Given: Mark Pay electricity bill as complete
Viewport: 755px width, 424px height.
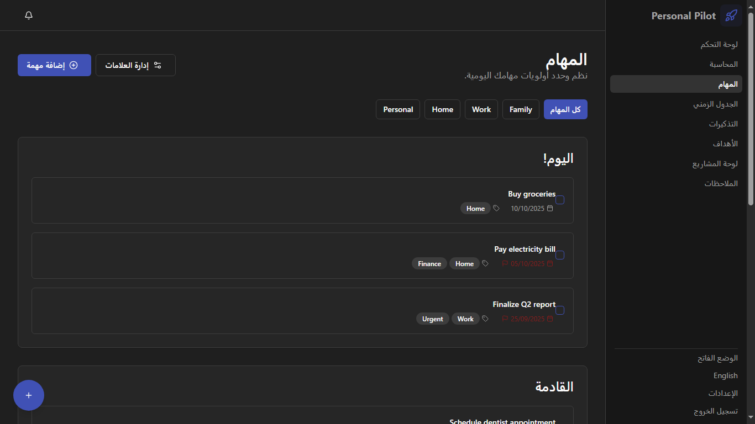Looking at the screenshot, I should pyautogui.click(x=560, y=255).
